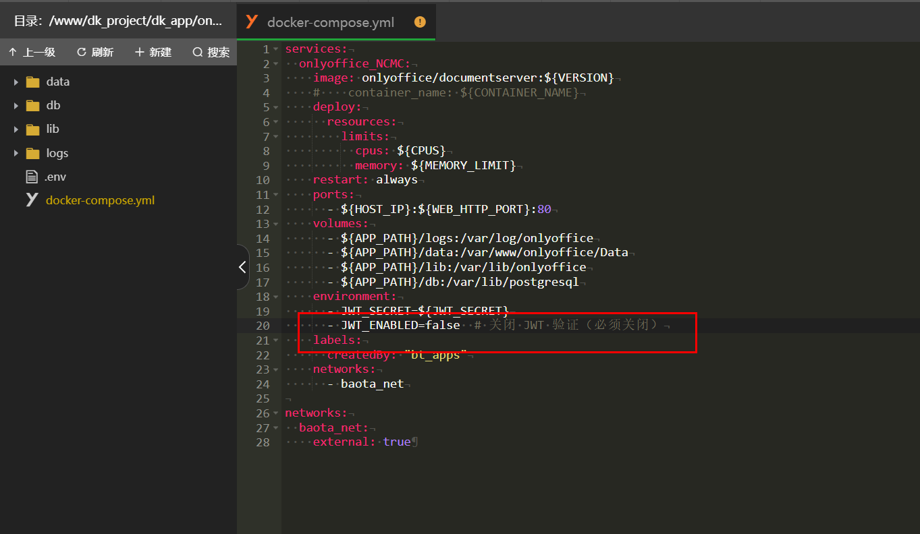Click the unsaved-changes warning dot on the tab
920x534 pixels.
[x=419, y=22]
